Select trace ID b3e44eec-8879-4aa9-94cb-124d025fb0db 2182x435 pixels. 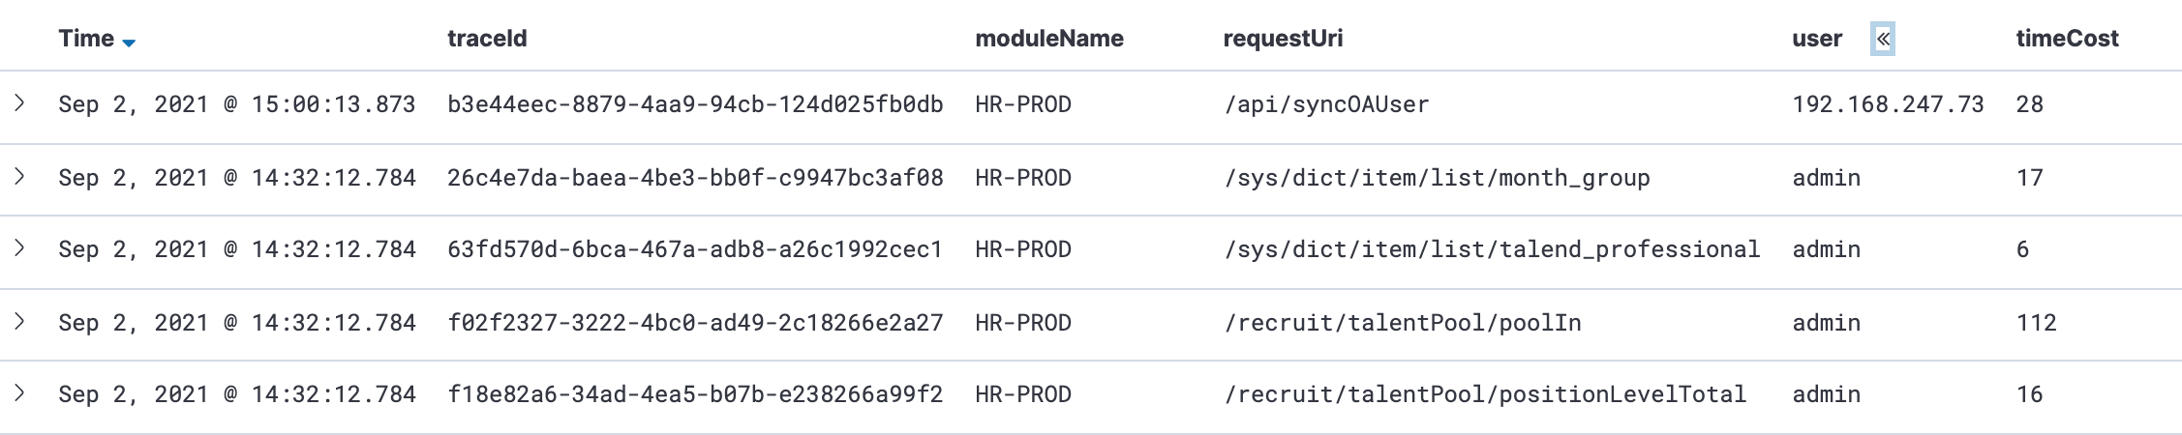coord(694,104)
